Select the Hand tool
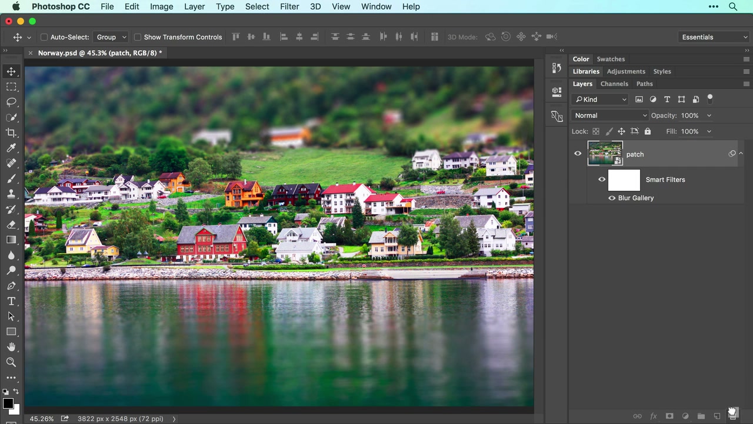Image resolution: width=753 pixels, height=424 pixels. click(11, 347)
